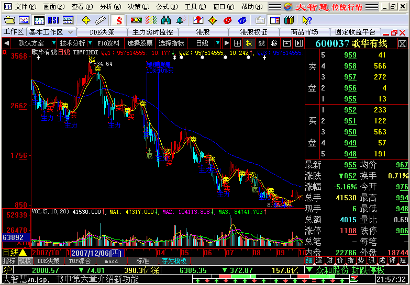Viewport: 410px width, 285px height.
Task: Click the red-green Z logo in status bar
Action: click(x=355, y=279)
